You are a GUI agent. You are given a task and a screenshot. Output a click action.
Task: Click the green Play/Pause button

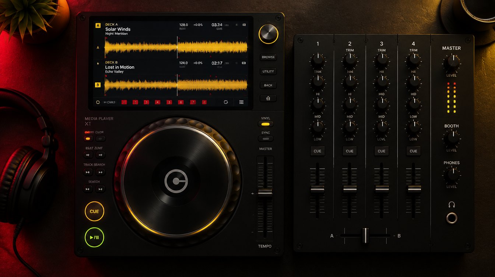(x=94, y=237)
